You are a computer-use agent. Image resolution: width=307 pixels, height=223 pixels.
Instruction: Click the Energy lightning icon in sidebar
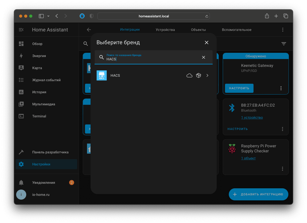21,56
